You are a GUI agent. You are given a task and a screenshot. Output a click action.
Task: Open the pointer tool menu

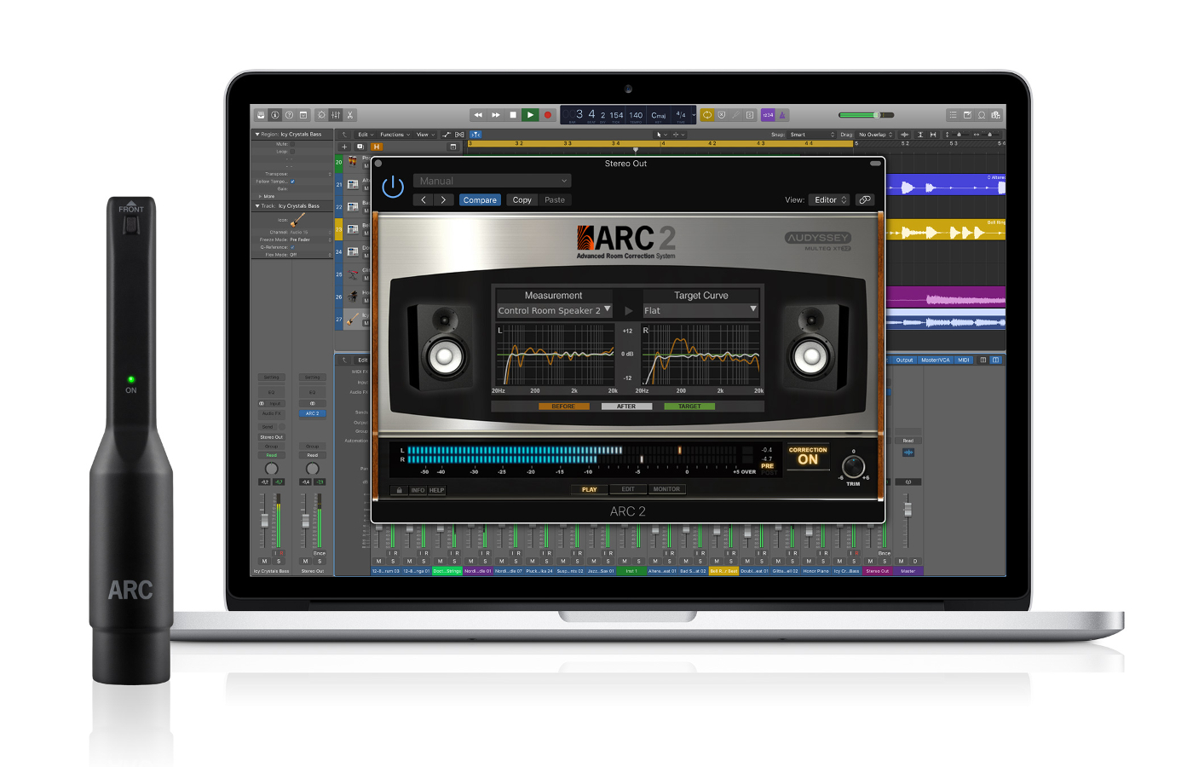(x=660, y=135)
